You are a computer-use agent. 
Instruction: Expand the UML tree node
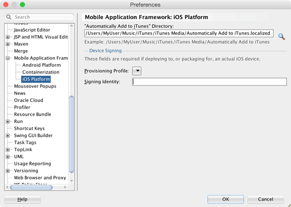(8, 156)
